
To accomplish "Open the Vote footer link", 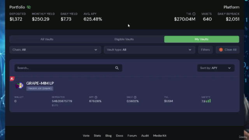I will pos(86,136).
